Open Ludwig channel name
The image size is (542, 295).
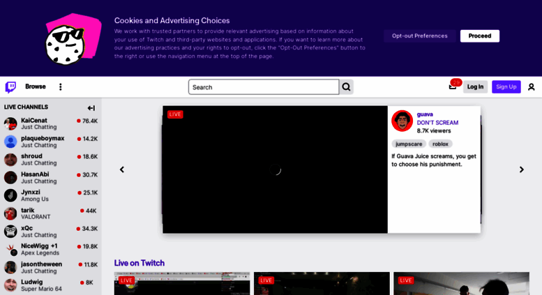(32, 282)
